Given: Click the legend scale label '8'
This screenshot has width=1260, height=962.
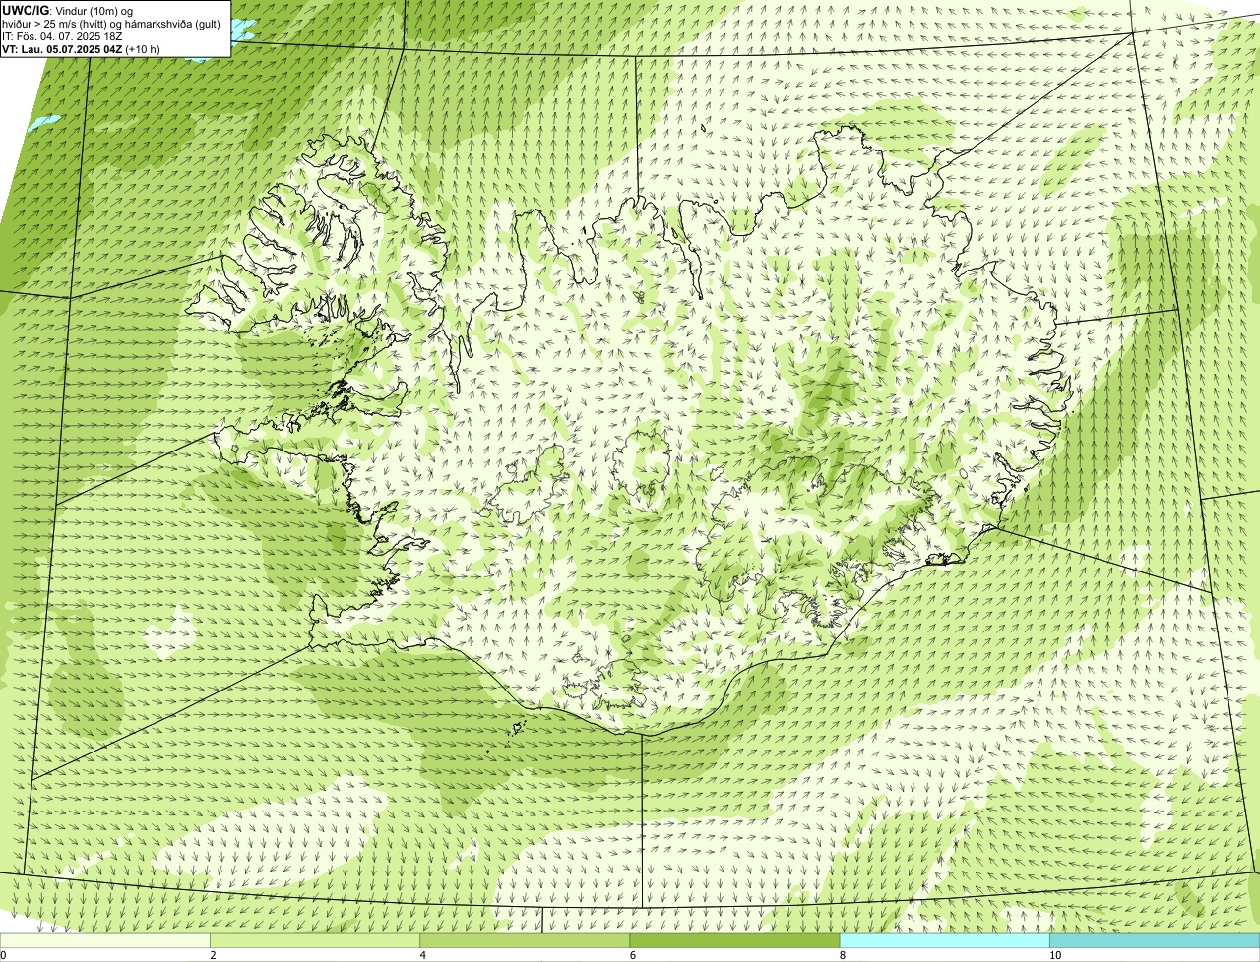Looking at the screenshot, I should coord(842,955).
